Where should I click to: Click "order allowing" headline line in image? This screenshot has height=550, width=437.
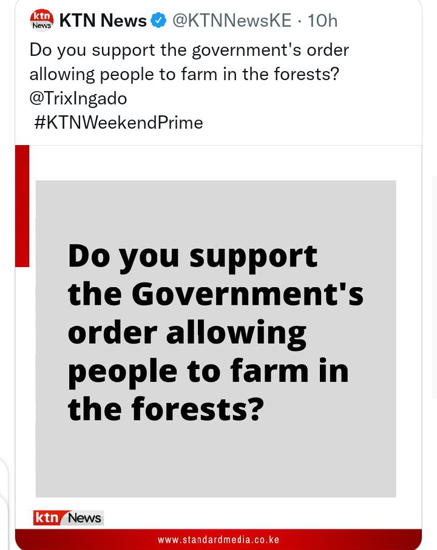(x=187, y=333)
